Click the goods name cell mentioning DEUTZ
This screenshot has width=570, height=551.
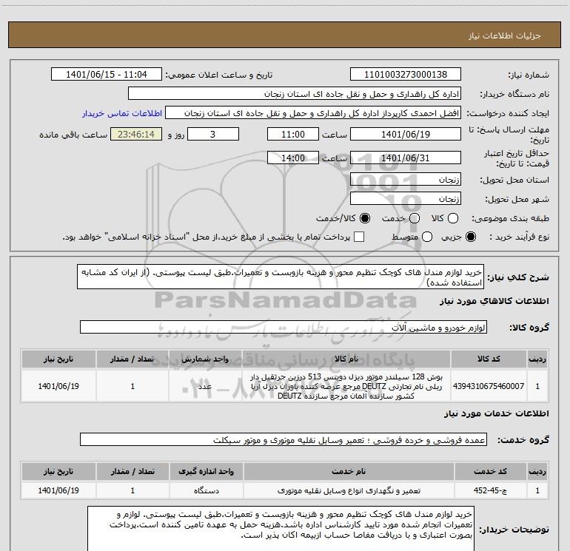click(x=346, y=386)
